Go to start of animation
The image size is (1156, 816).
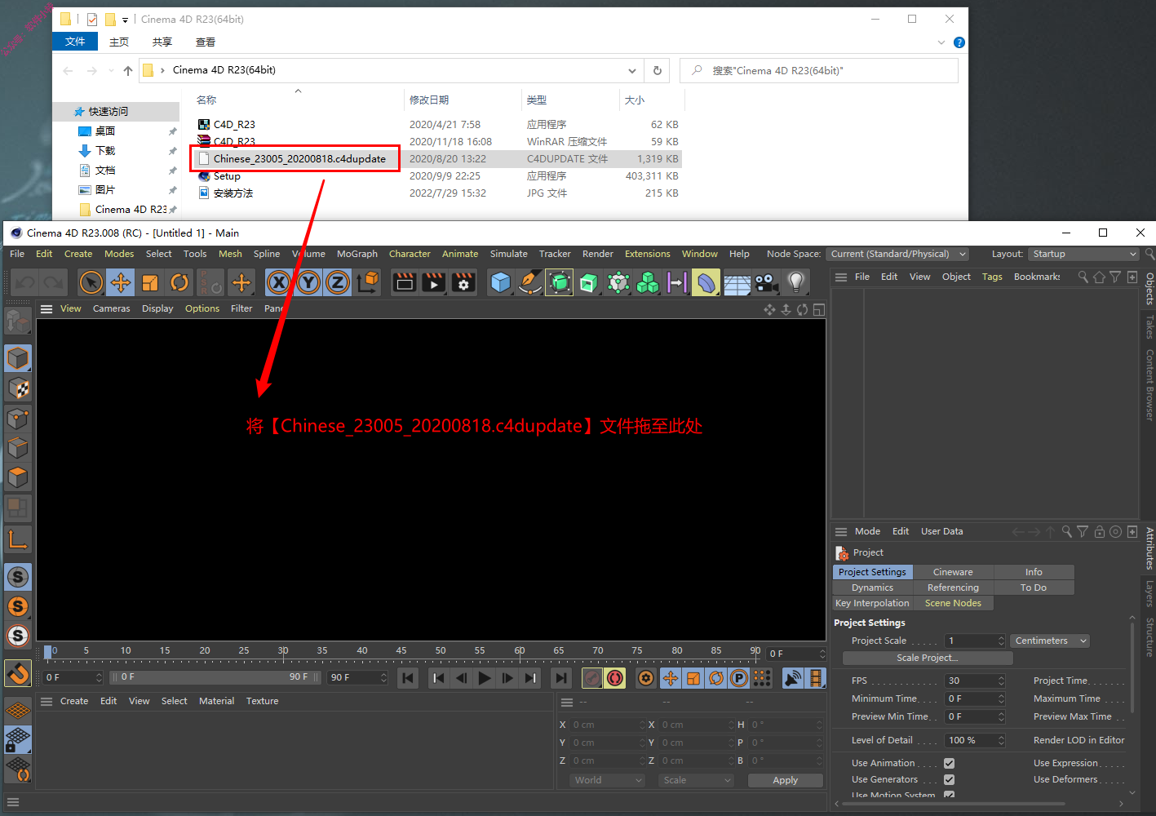coord(408,678)
